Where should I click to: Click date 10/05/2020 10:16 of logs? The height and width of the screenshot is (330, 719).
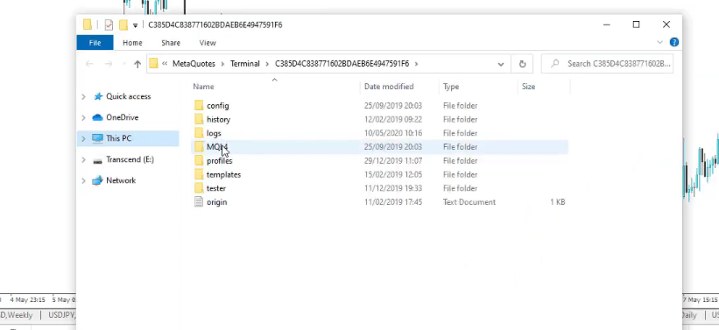(x=393, y=133)
